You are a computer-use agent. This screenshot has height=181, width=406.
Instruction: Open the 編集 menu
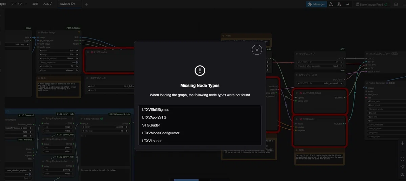36,4
